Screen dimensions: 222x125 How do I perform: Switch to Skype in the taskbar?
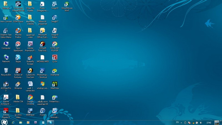pos(51,122)
